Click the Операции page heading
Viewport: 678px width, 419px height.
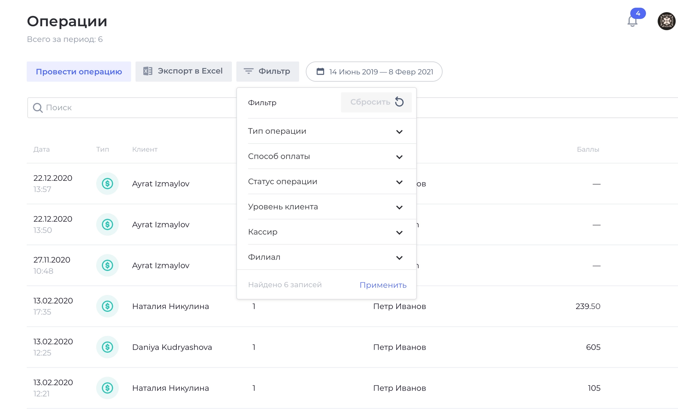point(67,21)
